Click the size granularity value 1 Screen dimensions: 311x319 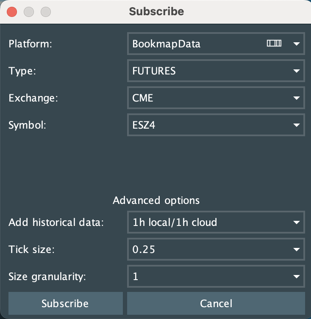pos(135,276)
